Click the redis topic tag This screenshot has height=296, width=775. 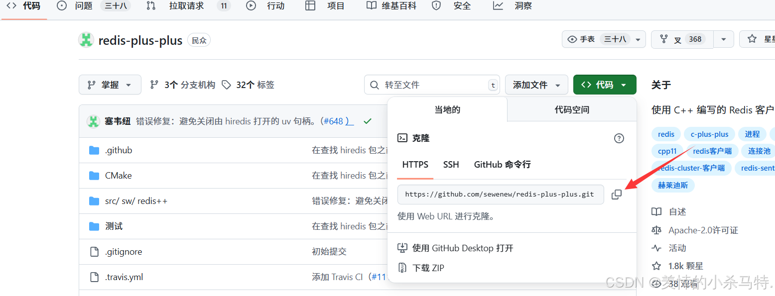click(666, 134)
